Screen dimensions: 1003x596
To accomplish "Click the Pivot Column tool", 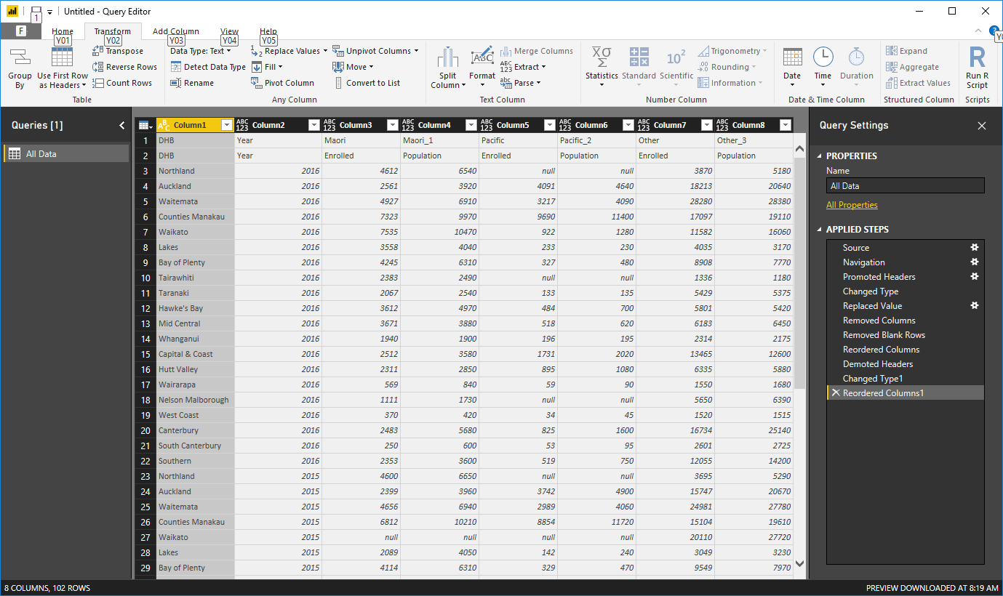I will [x=282, y=83].
